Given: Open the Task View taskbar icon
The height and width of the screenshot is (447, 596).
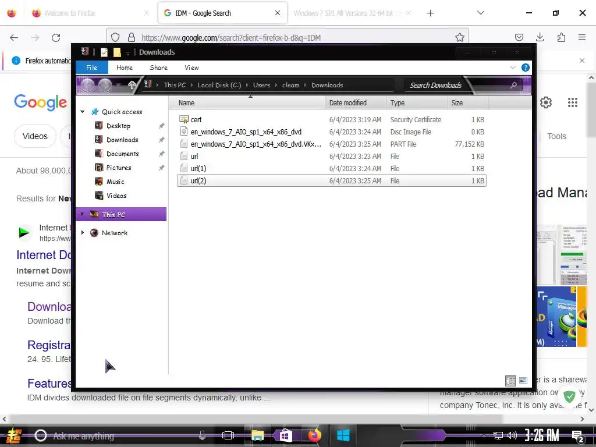Looking at the screenshot, I should click(x=228, y=435).
